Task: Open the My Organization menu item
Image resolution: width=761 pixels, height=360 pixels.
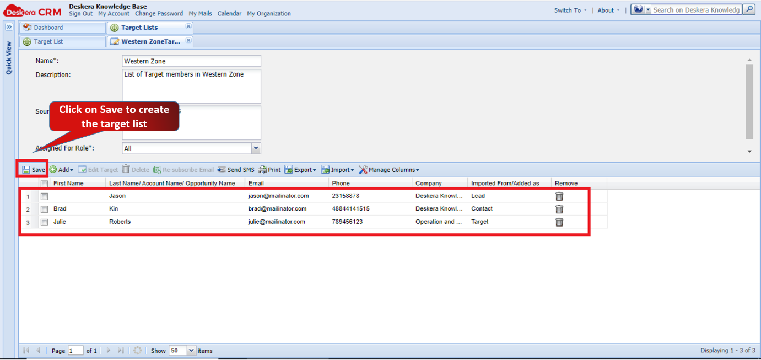Action: pos(268,14)
